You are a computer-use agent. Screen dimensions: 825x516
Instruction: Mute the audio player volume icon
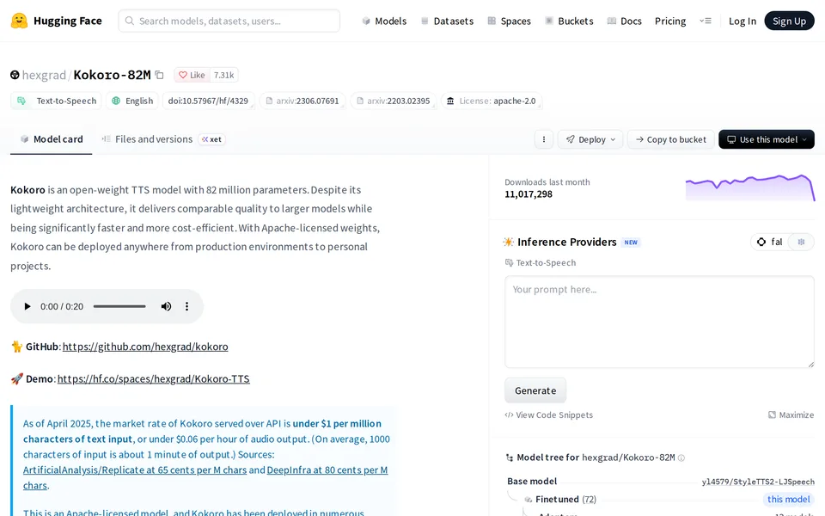click(166, 306)
